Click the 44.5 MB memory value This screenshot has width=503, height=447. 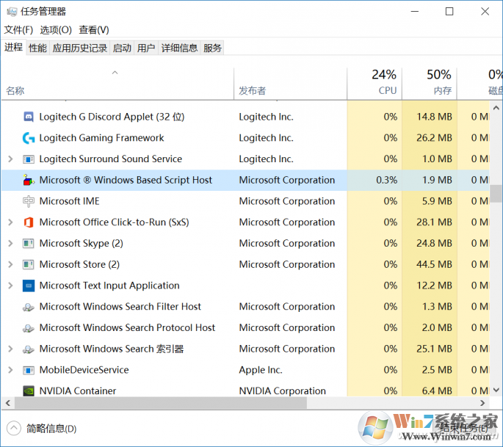point(434,264)
